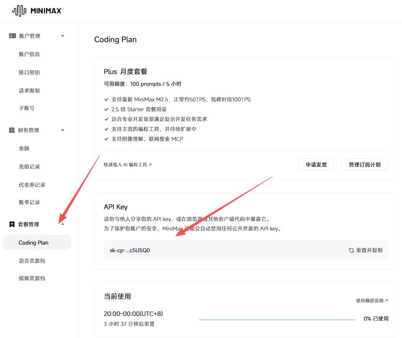Collapse the 套餐管理 section chevron
402x338 pixels.
(63, 224)
